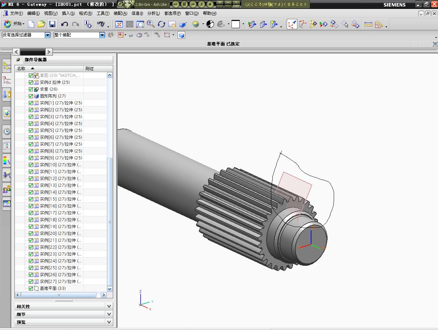Open the selection filter dropdown 没有选择过滤器
This screenshot has height=330, width=438.
[x=48, y=35]
